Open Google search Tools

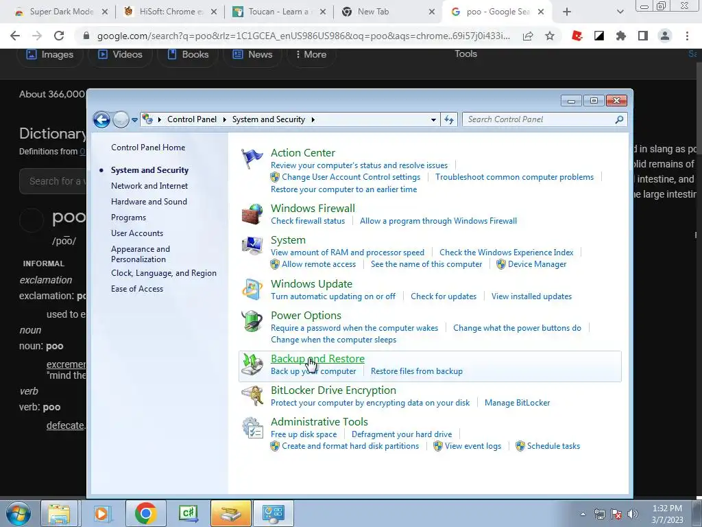(465, 54)
